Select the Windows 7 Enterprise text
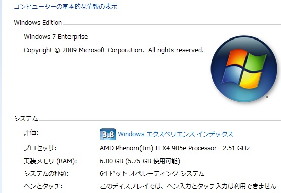This screenshot has height=193, width=281. coord(56,37)
